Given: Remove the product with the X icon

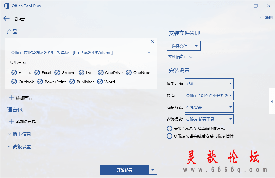Looking at the screenshot, I should point(153,42).
